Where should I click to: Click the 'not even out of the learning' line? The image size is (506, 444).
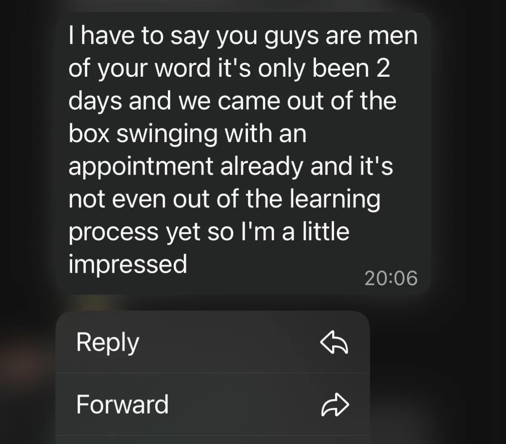[224, 199]
